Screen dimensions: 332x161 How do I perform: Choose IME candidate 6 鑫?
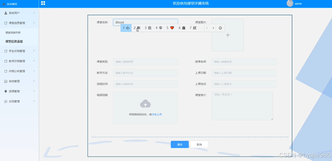click(182, 28)
